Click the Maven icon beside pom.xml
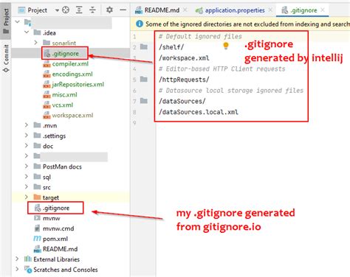The height and width of the screenshot is (277, 350). coord(37,239)
